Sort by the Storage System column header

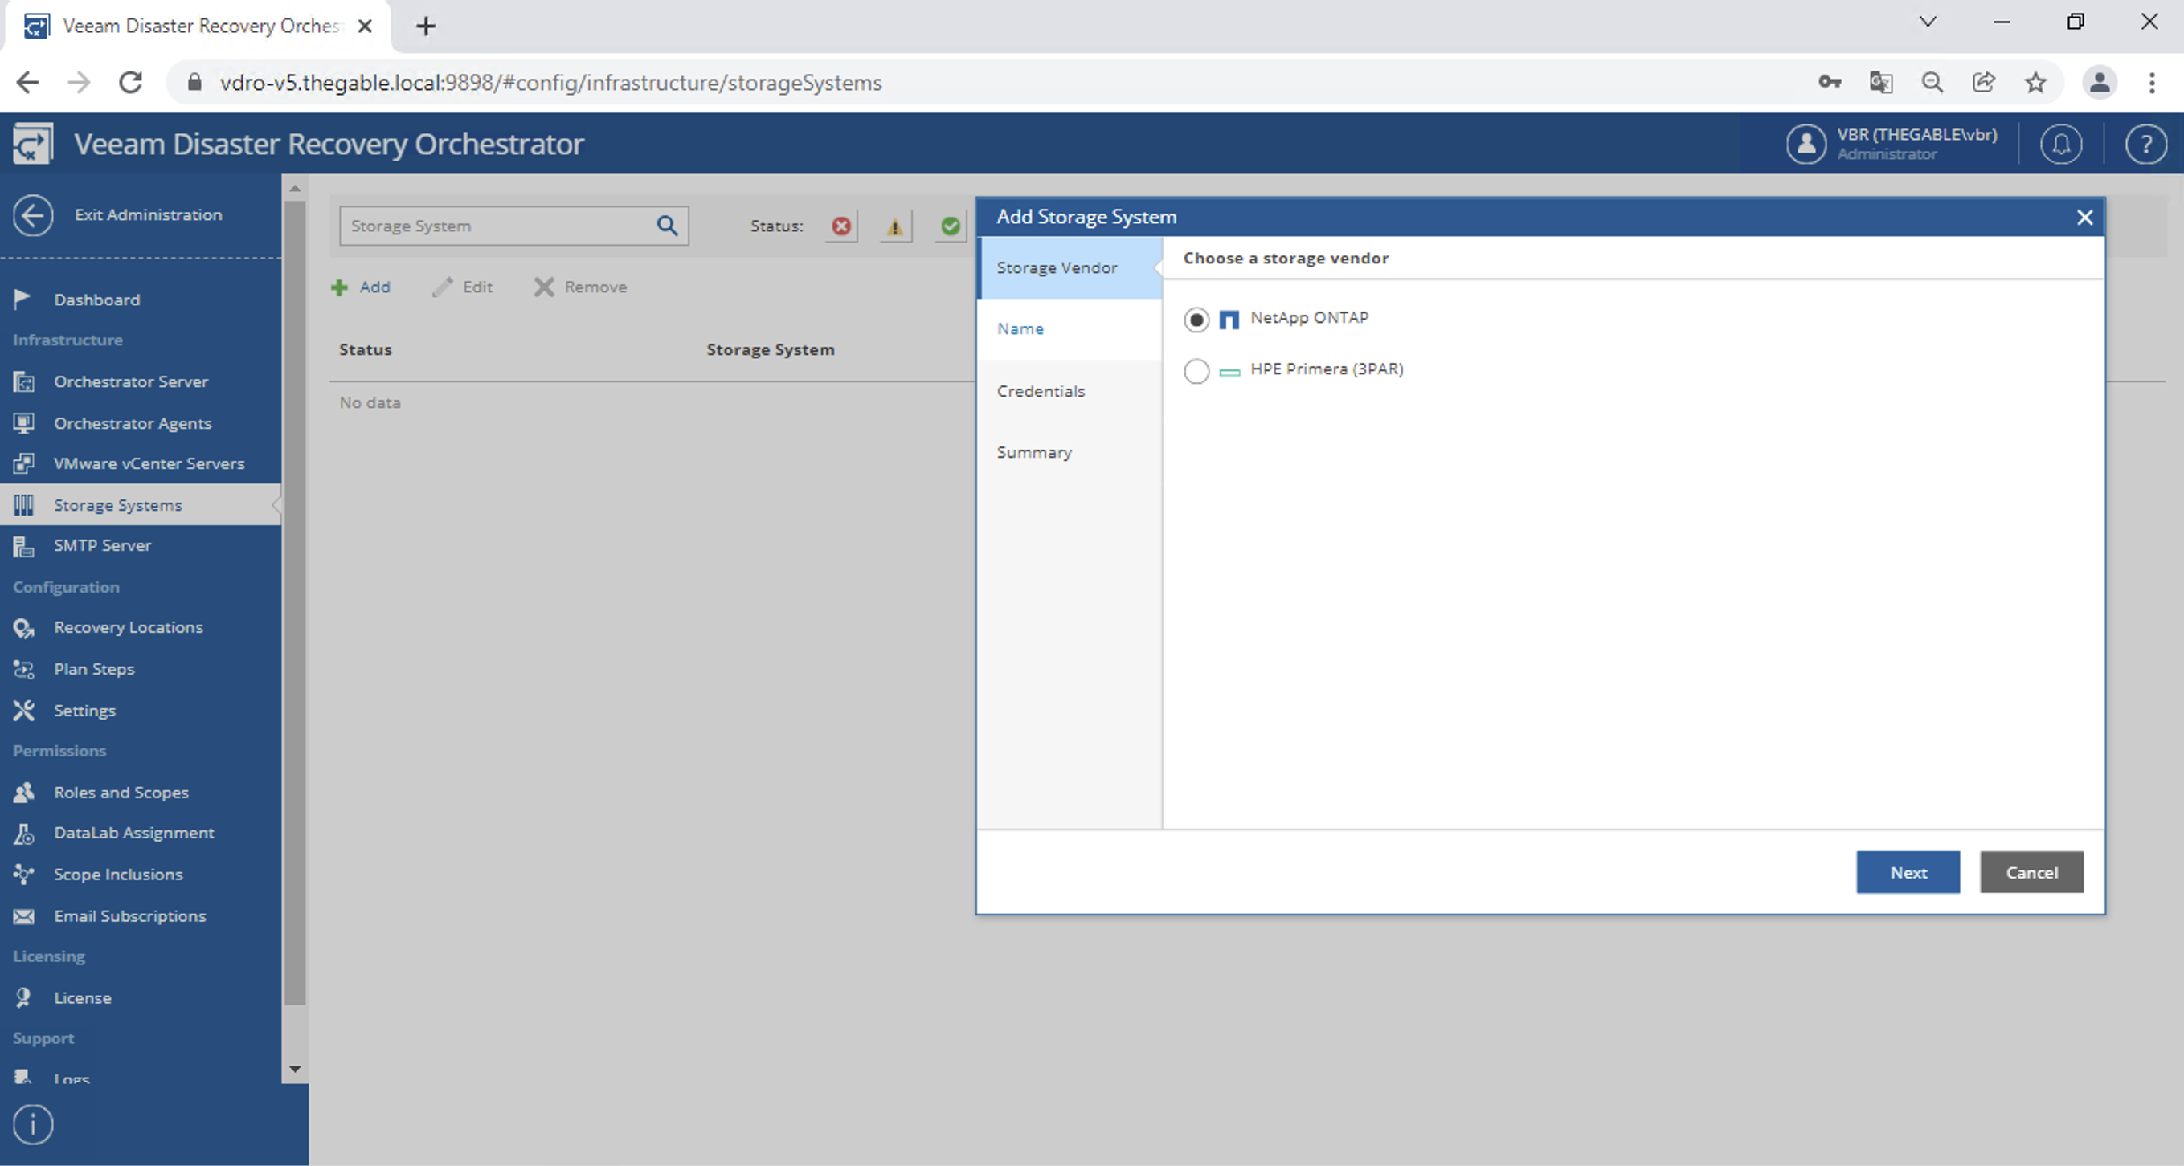(x=771, y=350)
